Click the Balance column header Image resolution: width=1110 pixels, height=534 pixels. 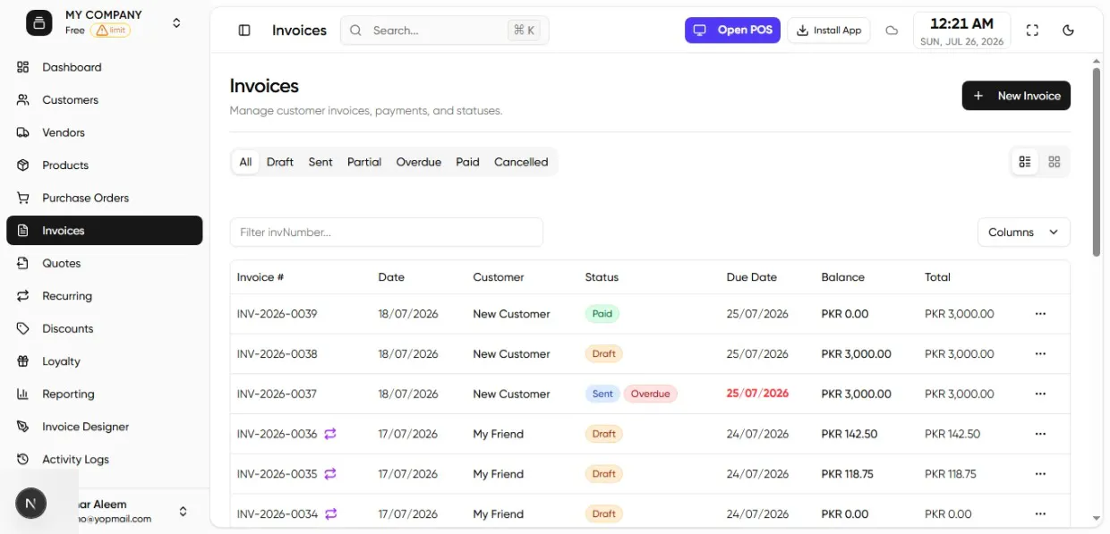(x=843, y=277)
